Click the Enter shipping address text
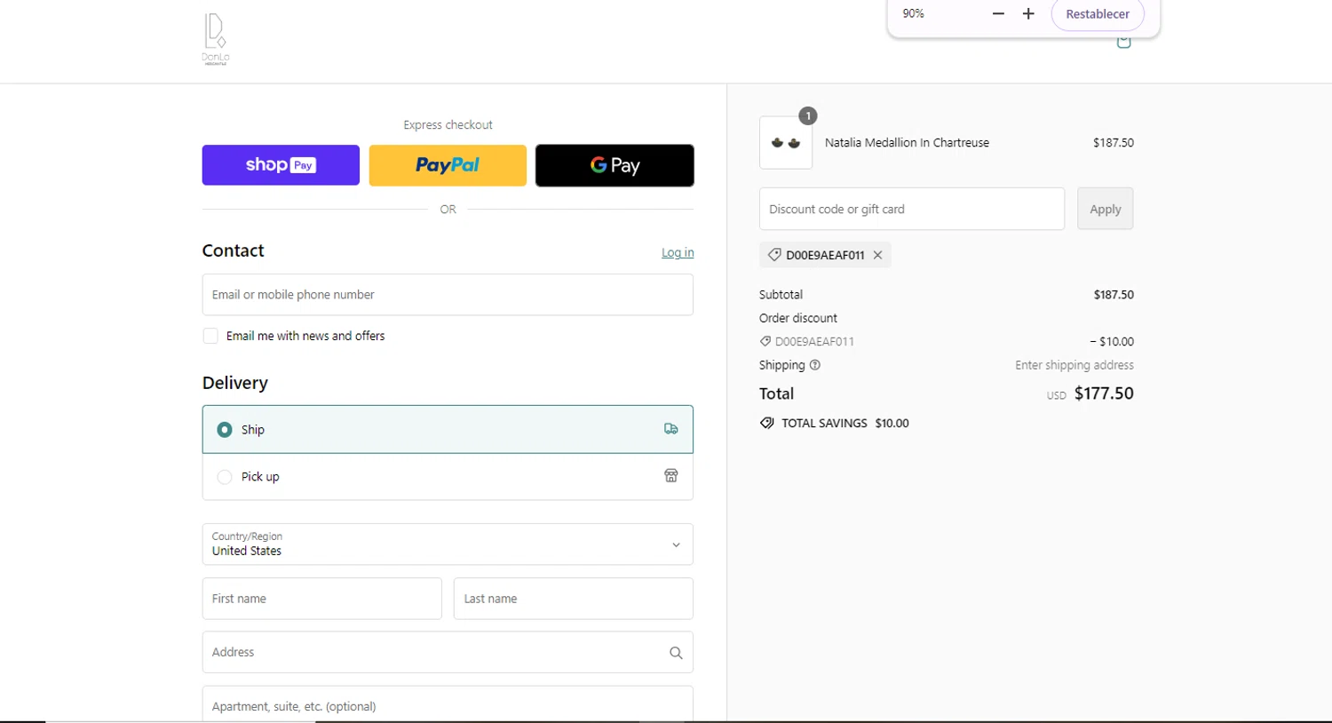This screenshot has height=723, width=1332. 1074,365
